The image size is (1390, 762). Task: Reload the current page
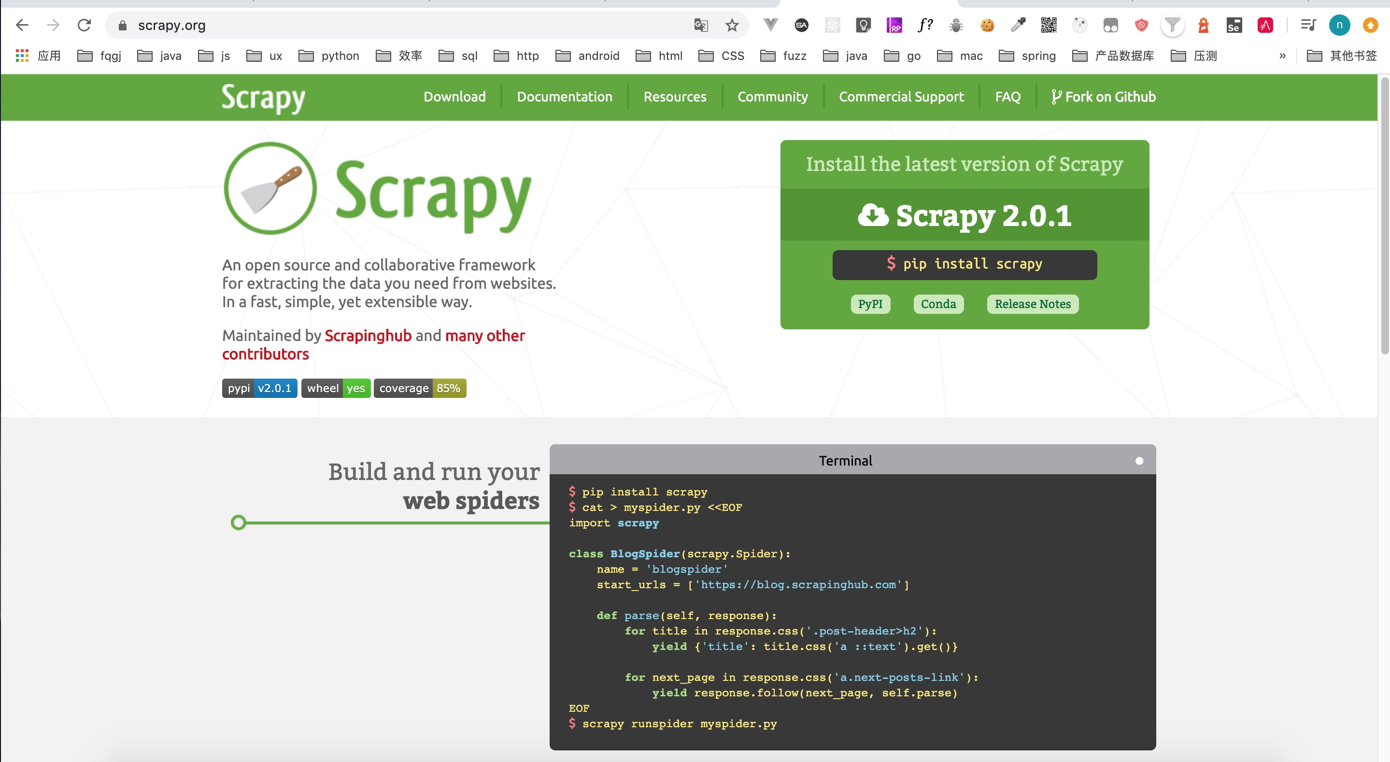point(84,26)
